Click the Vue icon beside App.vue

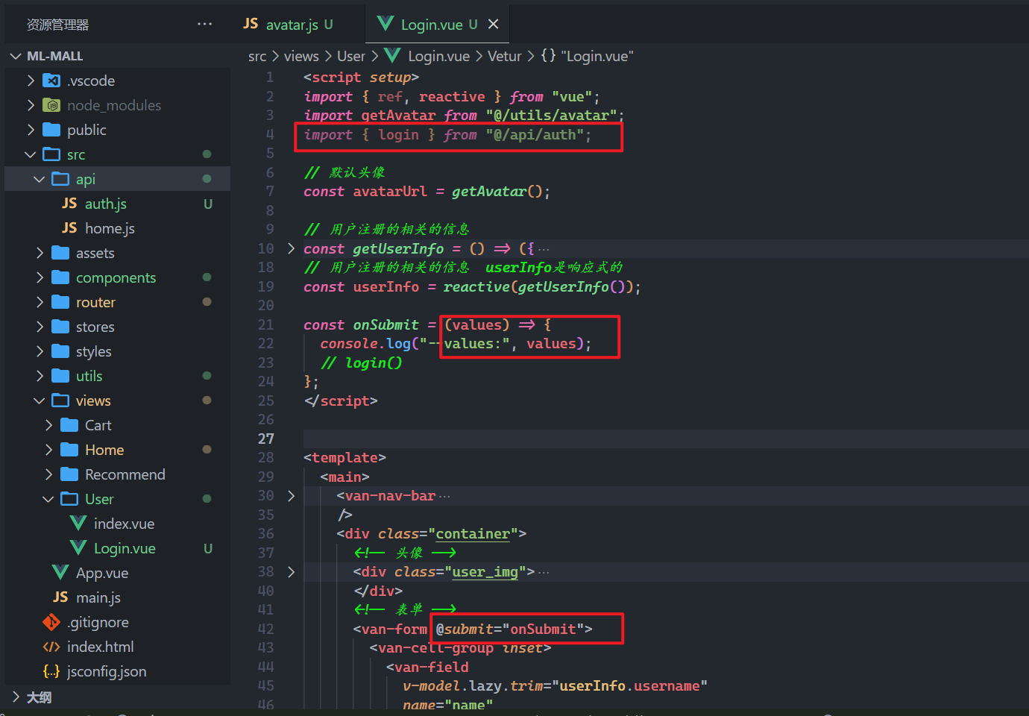[x=60, y=573]
